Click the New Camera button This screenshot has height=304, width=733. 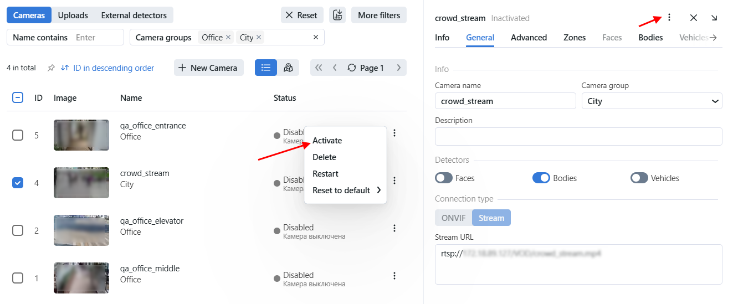(208, 68)
